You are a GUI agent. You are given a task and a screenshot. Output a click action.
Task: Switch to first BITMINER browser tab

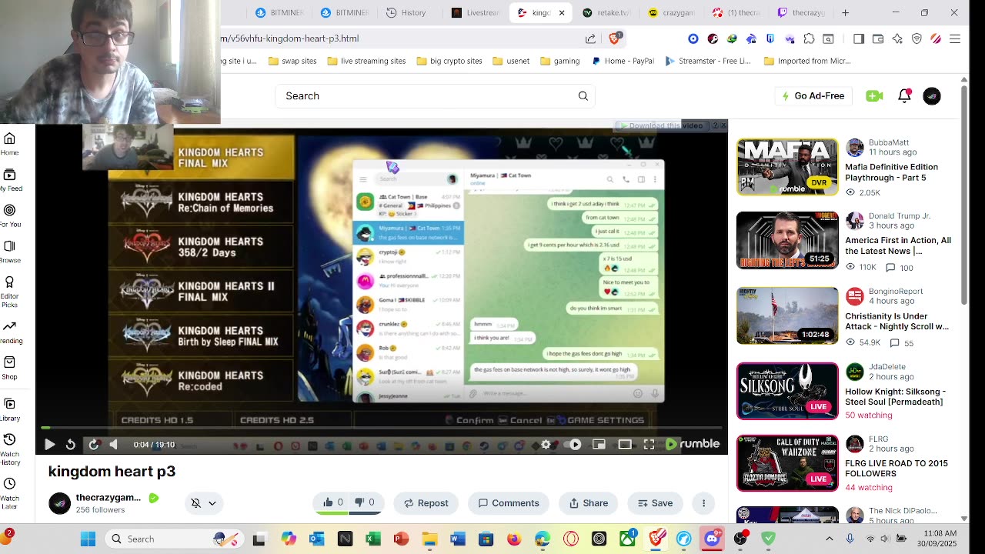click(x=281, y=12)
